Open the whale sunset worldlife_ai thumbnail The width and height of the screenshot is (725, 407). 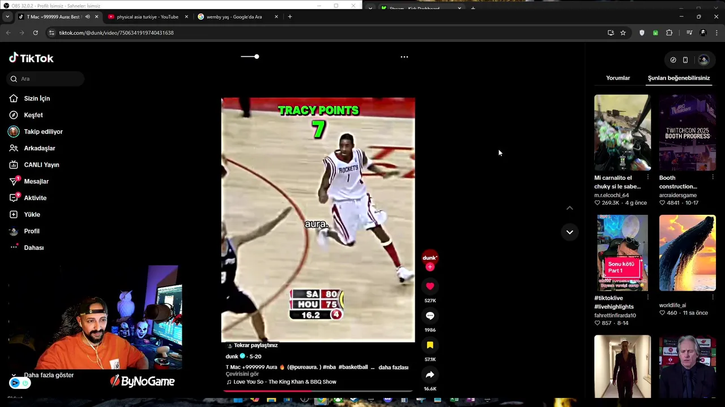click(x=687, y=253)
